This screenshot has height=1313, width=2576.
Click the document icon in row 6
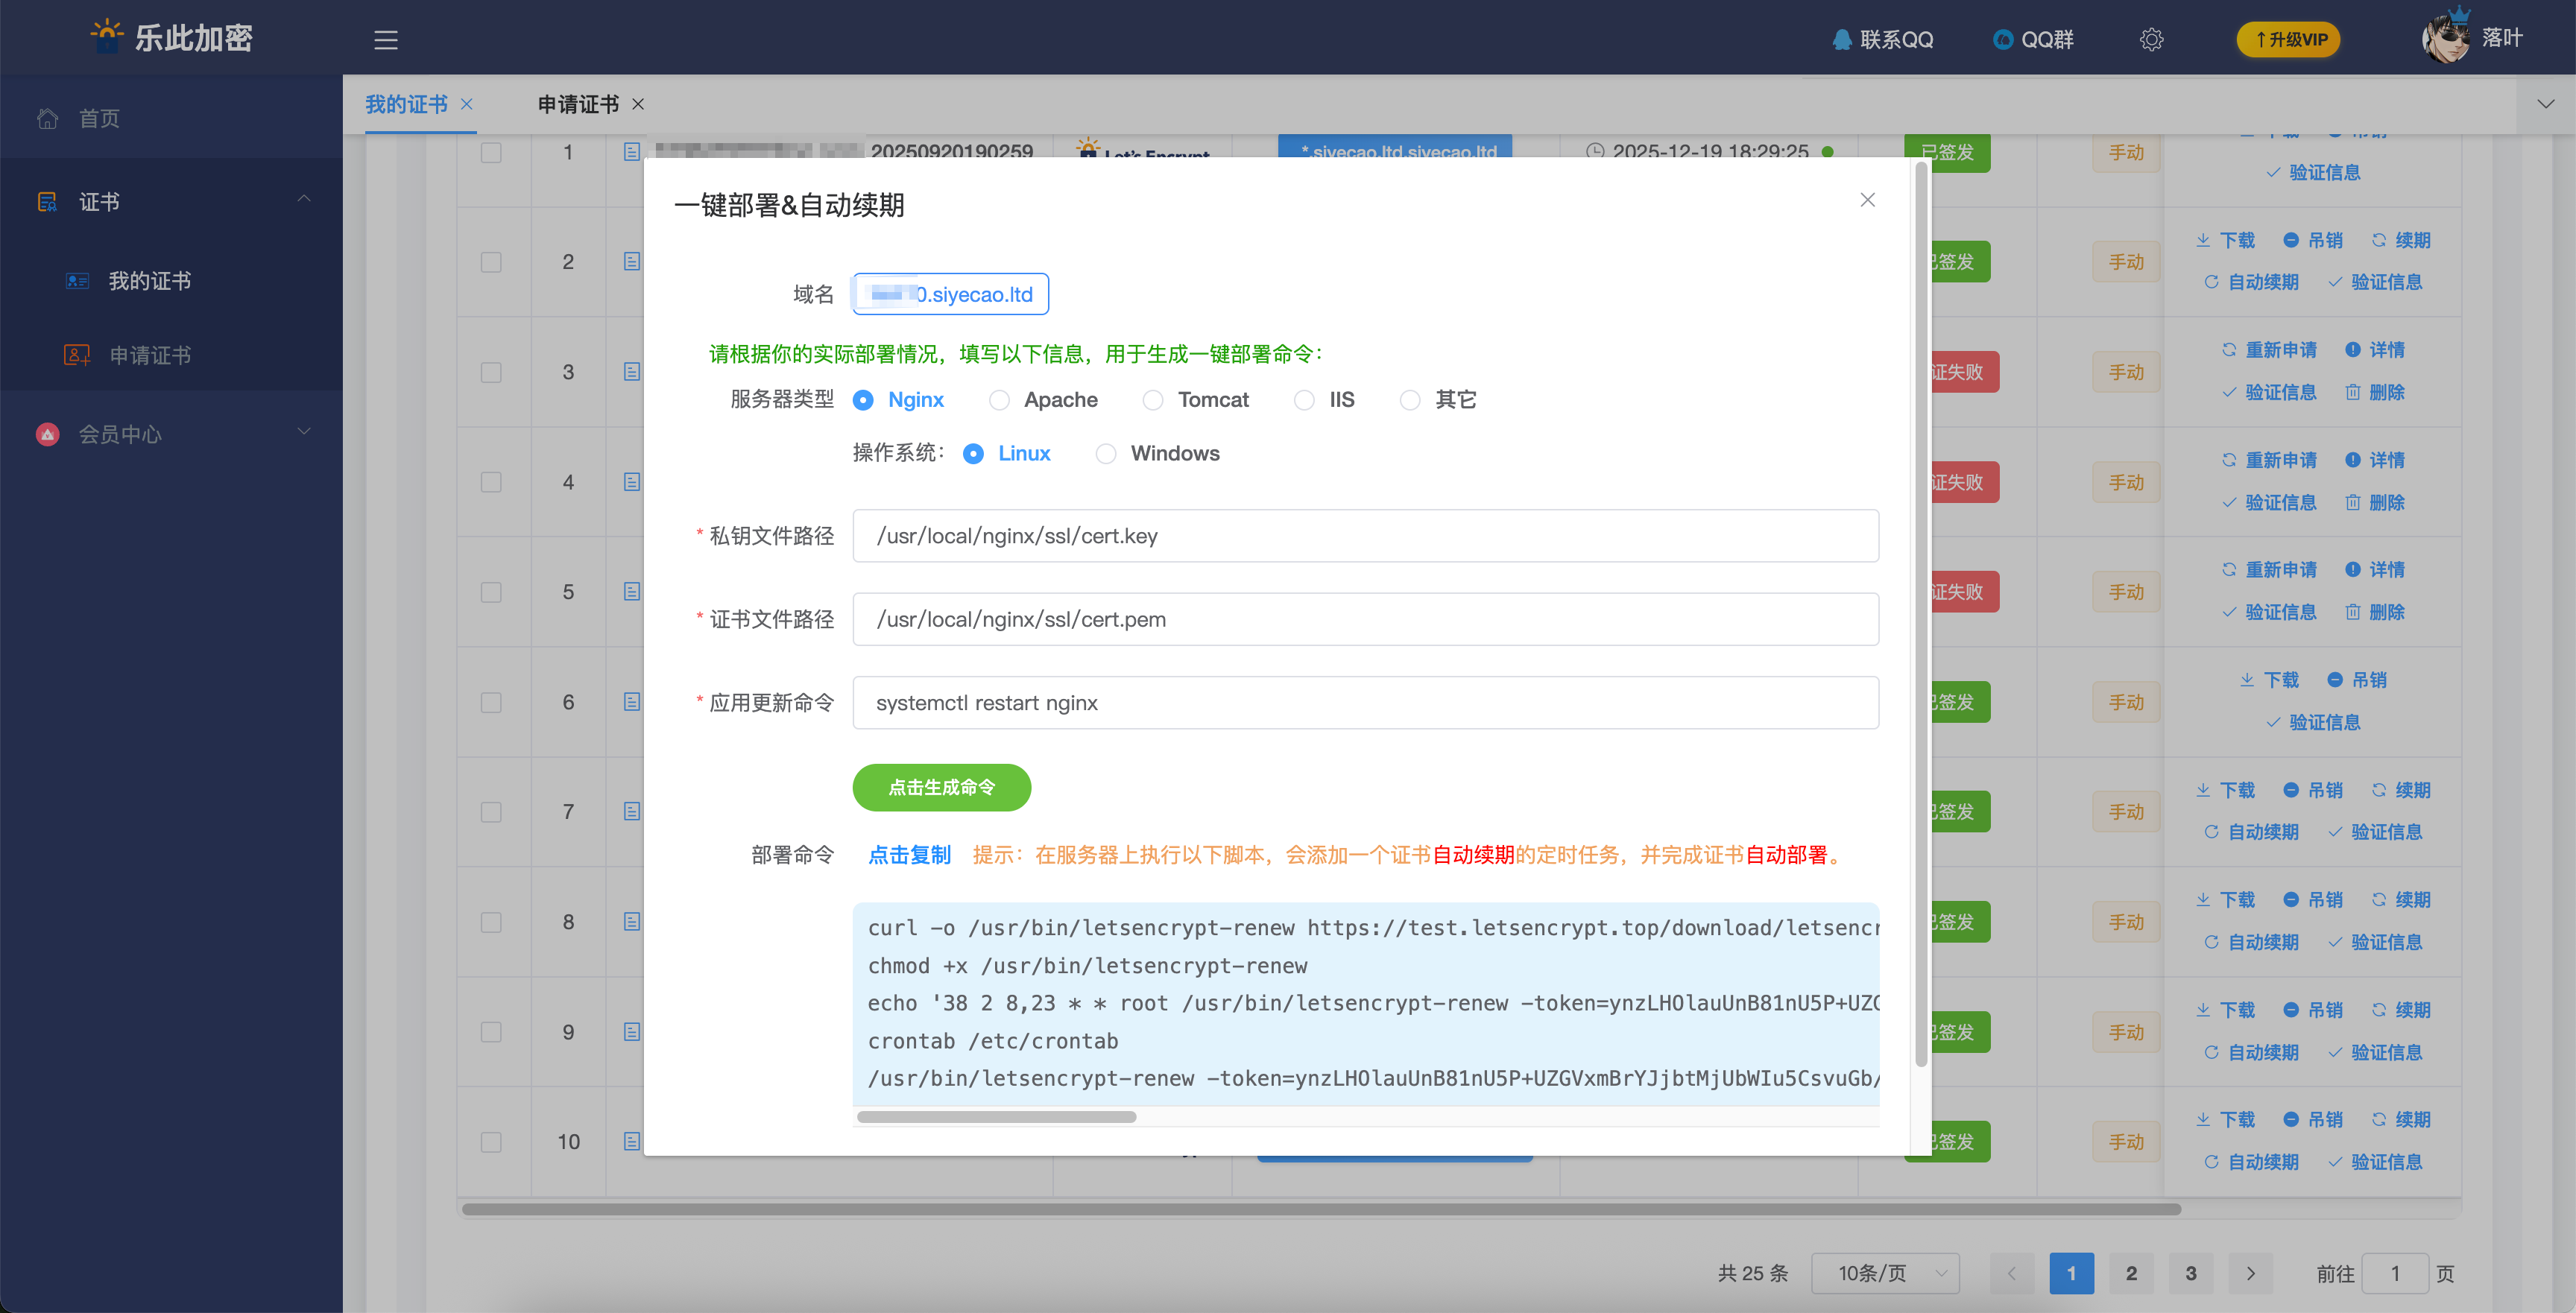(x=632, y=702)
